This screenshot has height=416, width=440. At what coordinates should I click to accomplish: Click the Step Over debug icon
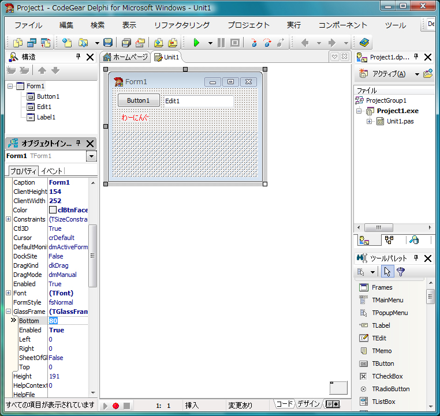(x=267, y=43)
